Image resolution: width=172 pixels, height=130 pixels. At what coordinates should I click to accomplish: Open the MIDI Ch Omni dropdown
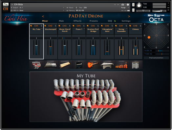click(38, 10)
